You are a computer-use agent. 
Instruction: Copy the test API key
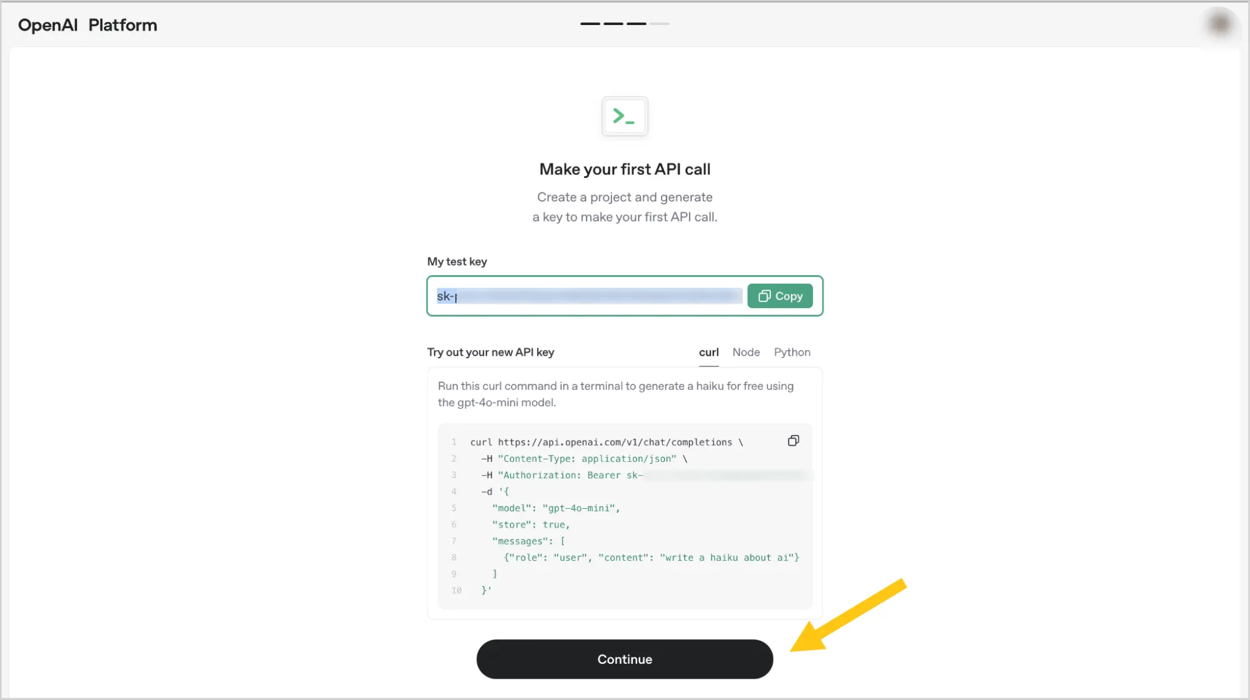pyautogui.click(x=780, y=296)
